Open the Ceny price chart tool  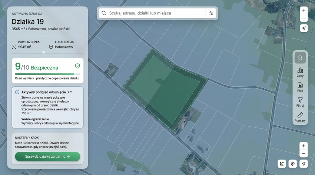pyautogui.click(x=300, y=72)
